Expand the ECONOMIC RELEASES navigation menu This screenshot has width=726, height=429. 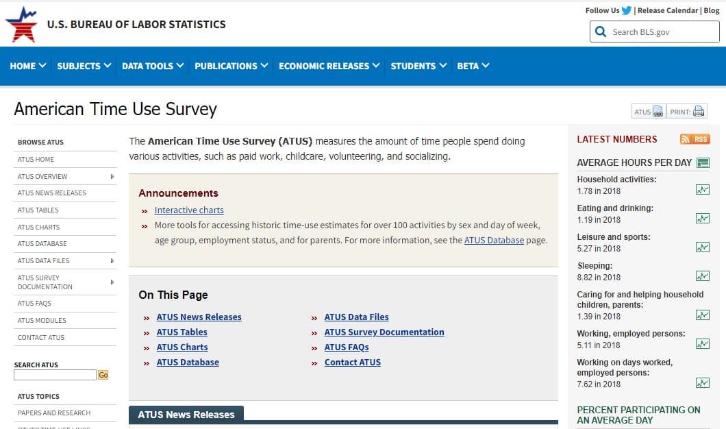point(329,66)
